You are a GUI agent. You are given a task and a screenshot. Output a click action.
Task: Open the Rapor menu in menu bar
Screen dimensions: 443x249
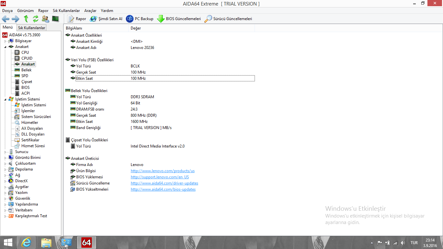point(43,11)
